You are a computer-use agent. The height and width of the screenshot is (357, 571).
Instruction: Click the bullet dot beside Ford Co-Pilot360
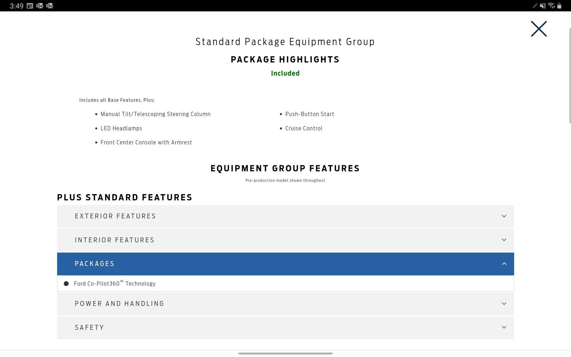(66, 283)
